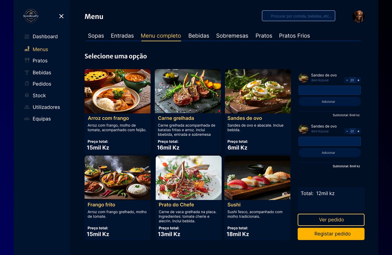Open the Pratos Frios tab
Image resolution: width=392 pixels, height=255 pixels.
tap(294, 36)
